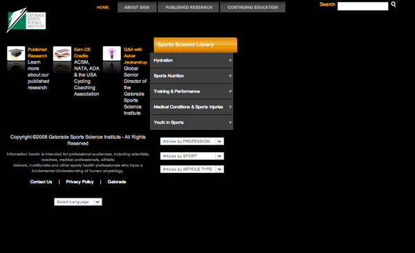Open the Q&A with Asker Jeukendrup link
Viewport: 415px width, 253px height.
[136, 56]
